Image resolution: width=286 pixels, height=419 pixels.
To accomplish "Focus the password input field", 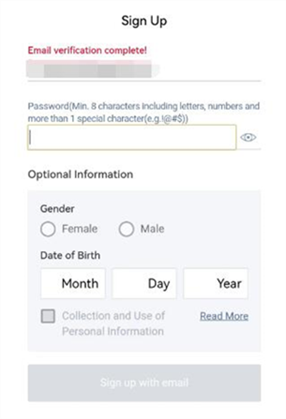I will click(x=132, y=137).
